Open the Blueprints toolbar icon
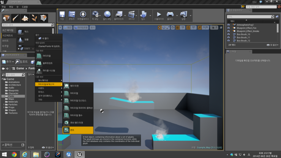The width and height of the screenshot is (281, 158). click(119, 16)
